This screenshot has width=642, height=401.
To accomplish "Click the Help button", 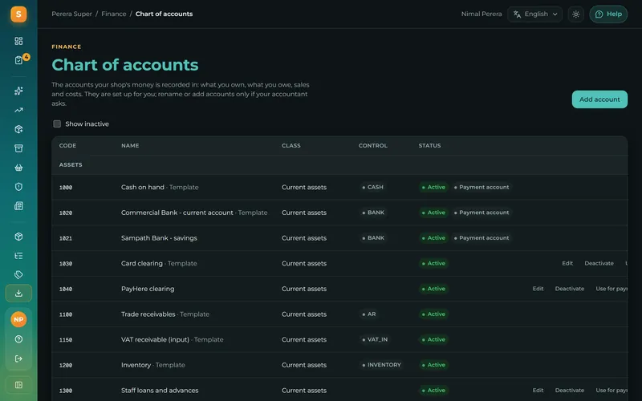I will (x=608, y=14).
